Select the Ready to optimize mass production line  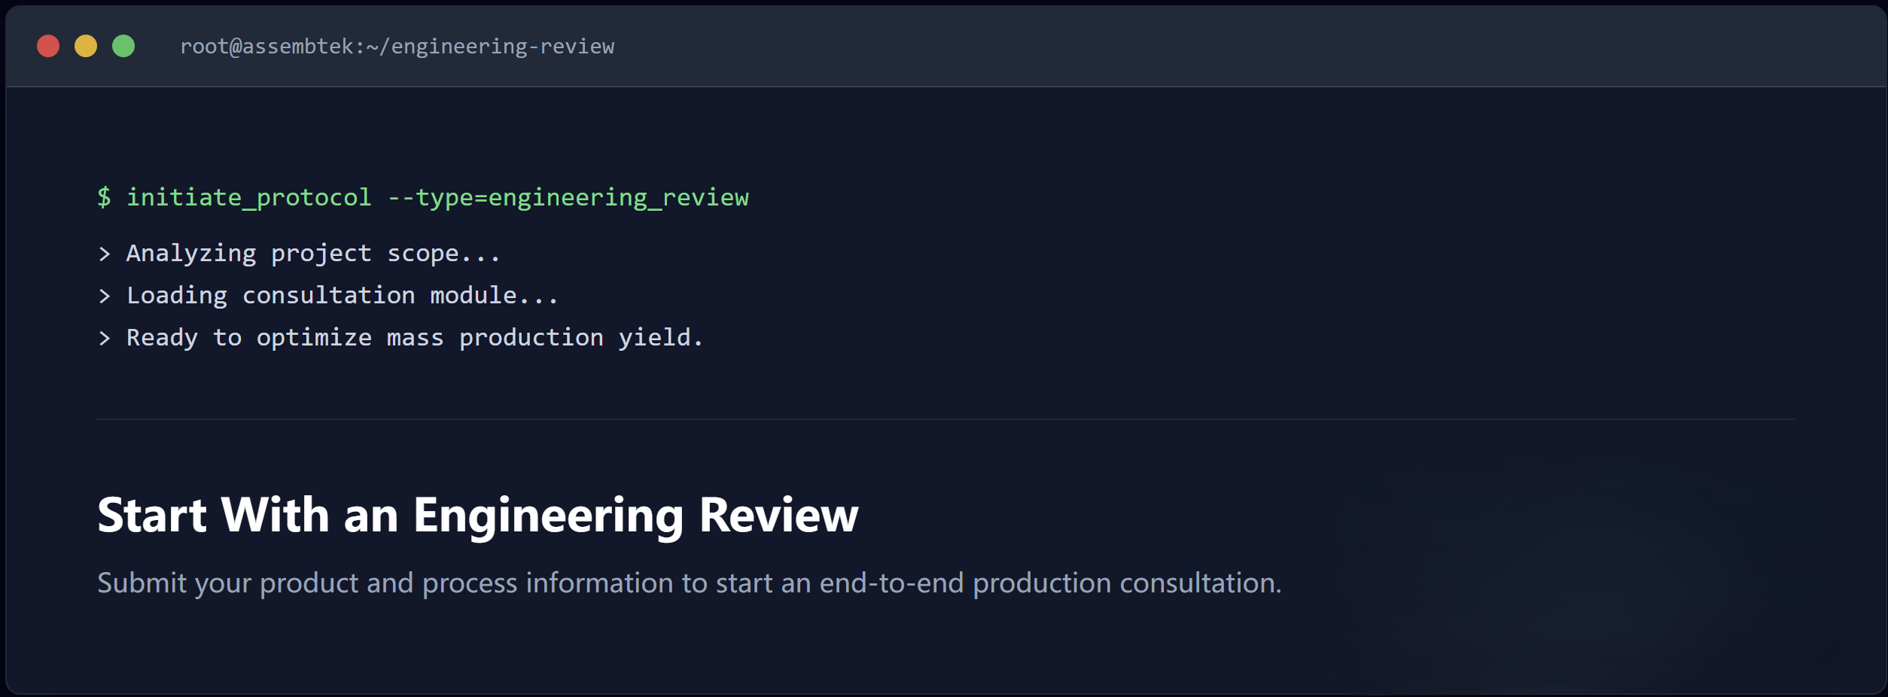[414, 338]
